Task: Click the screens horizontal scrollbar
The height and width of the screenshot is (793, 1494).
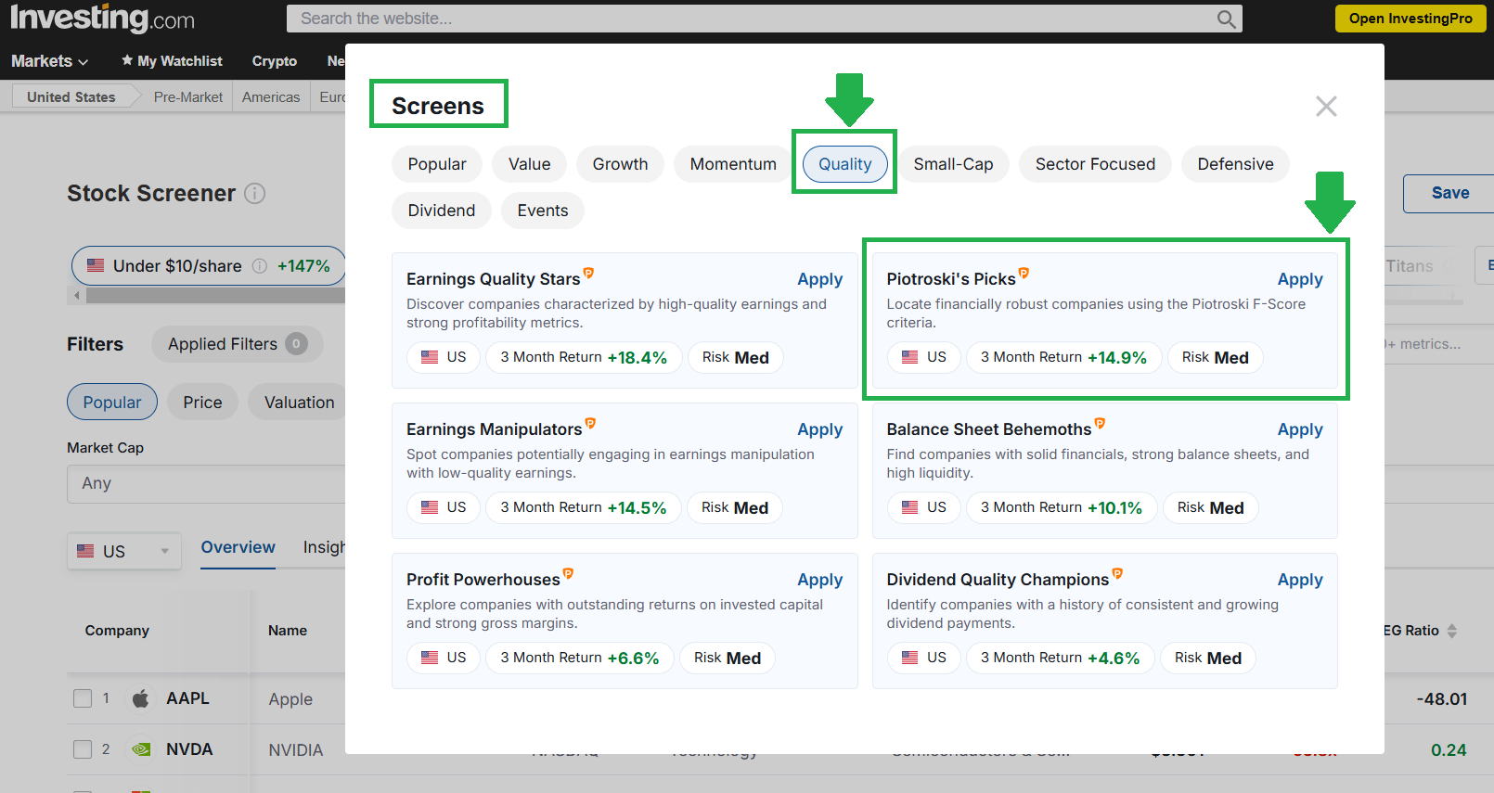Action: [215, 296]
